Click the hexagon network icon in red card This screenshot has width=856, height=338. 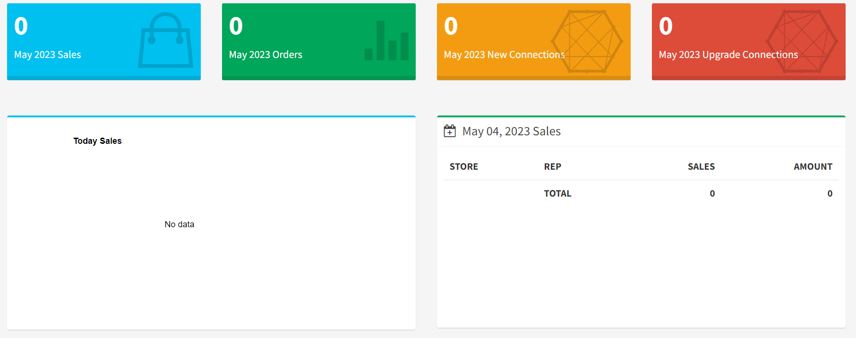coord(802,41)
